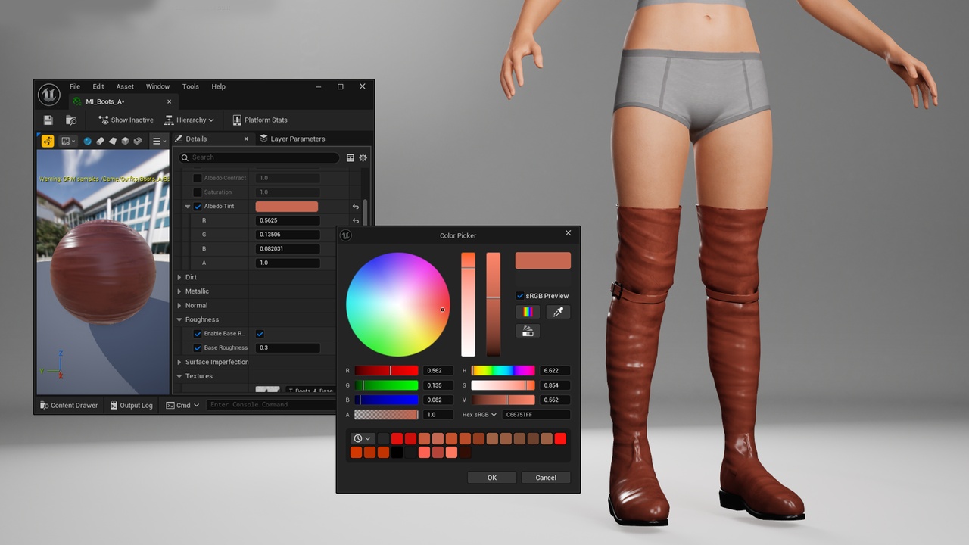The image size is (969, 545).
Task: Toggle the Enable Base Roughness value checkbox
Action: click(x=260, y=334)
